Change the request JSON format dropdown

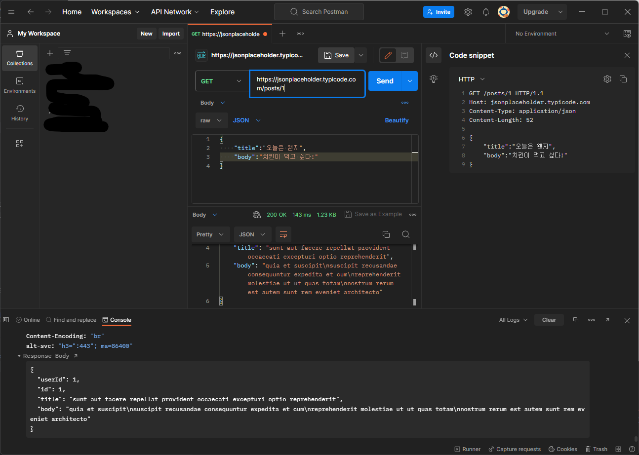click(x=247, y=120)
